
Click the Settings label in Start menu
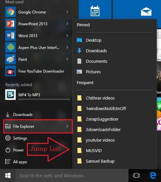[x=20, y=138]
